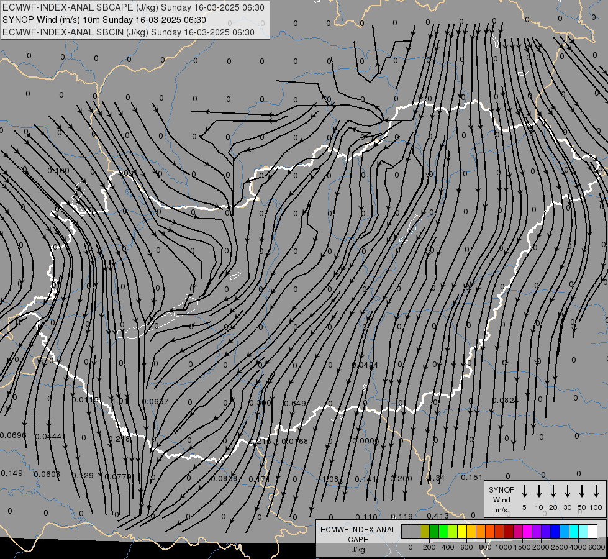Screen dimensions: 608x559
Task: Click the 6000 tick label on CAPE scale
Action: tap(597, 547)
